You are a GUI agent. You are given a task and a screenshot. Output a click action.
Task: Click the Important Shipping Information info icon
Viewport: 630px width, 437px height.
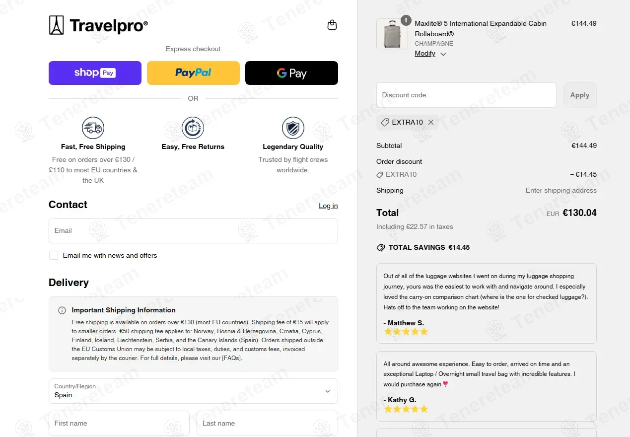[x=62, y=310]
